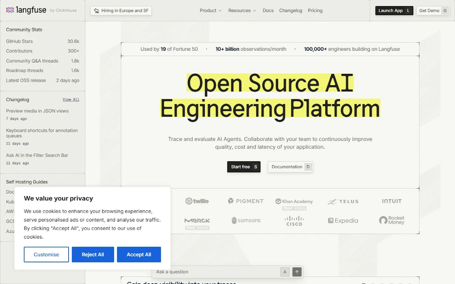Viewport: 455px width, 284px height.
Task: Click View All changelog link
Action: (x=71, y=100)
